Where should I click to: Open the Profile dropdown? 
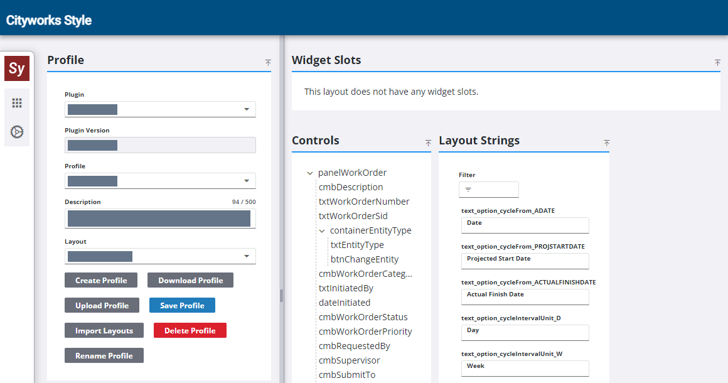point(160,181)
